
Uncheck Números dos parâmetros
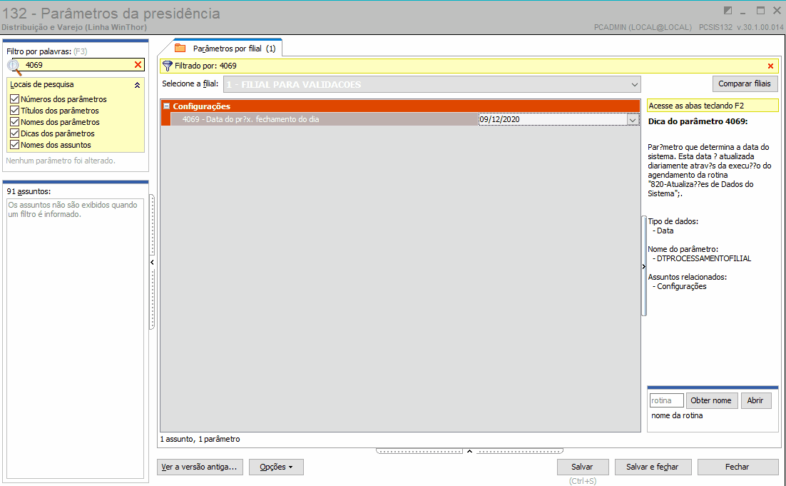coord(14,98)
